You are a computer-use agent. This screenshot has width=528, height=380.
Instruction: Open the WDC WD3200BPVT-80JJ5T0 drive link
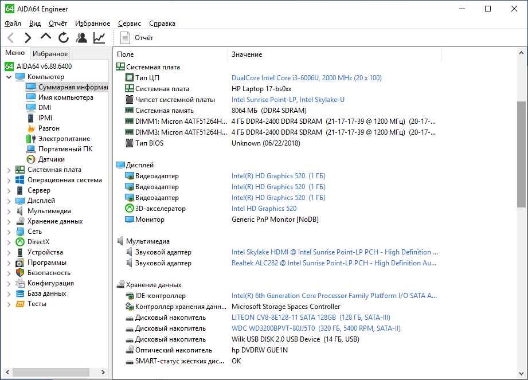click(x=316, y=328)
